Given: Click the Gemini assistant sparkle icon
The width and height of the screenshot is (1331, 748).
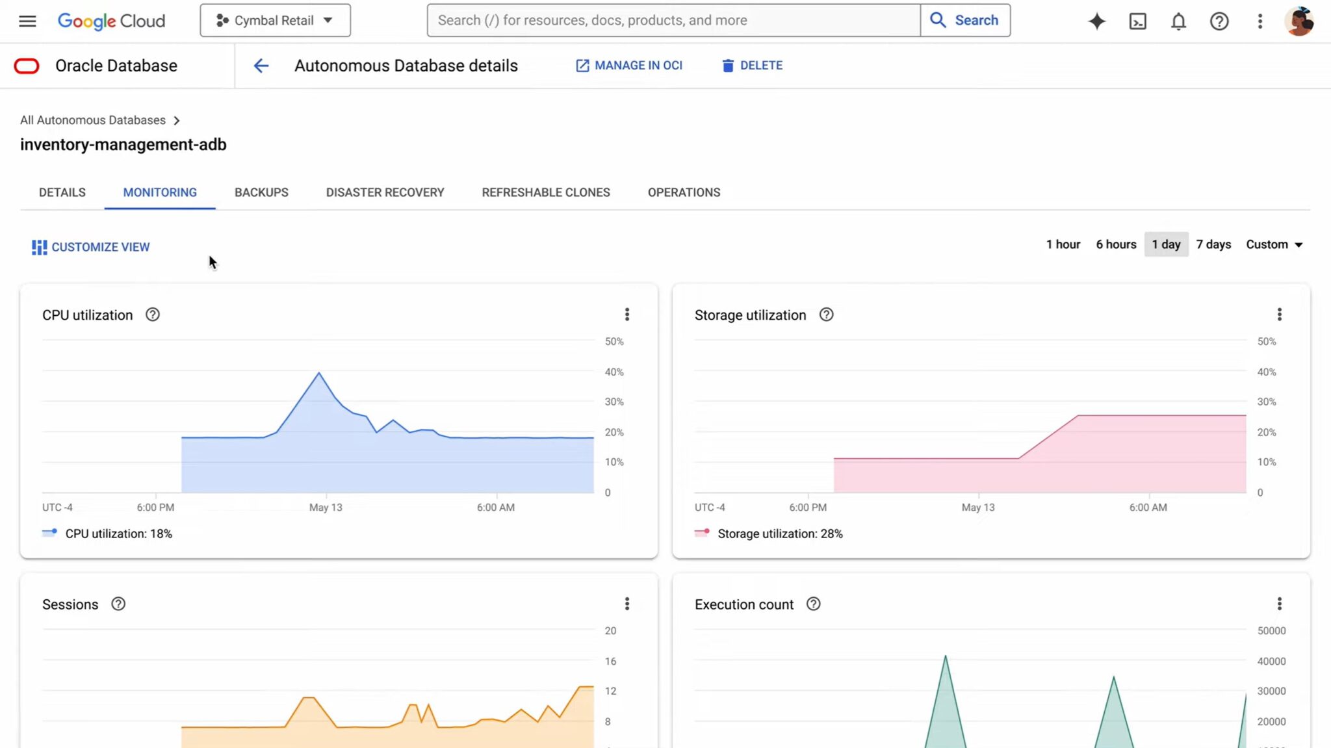Looking at the screenshot, I should (x=1096, y=21).
